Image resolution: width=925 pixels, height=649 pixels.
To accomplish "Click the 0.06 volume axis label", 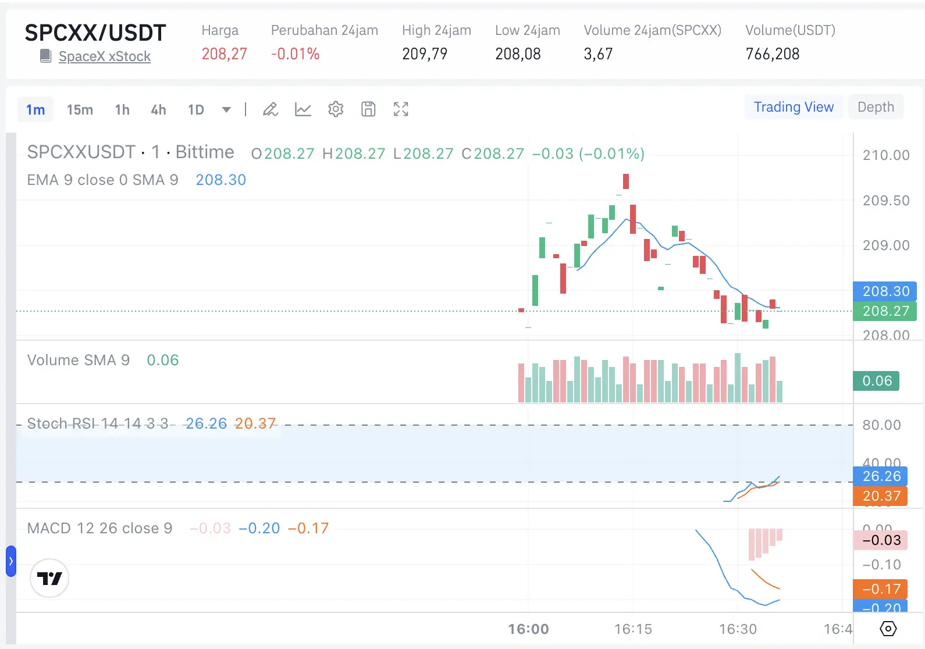I will 877,381.
